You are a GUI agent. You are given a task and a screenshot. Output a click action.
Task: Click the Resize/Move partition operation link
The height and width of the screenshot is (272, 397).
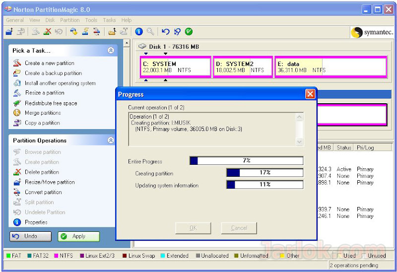click(50, 182)
